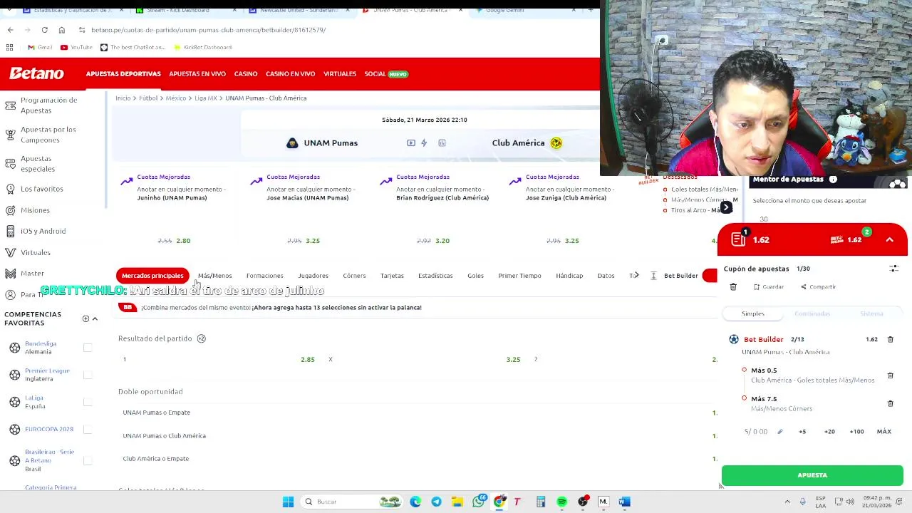The image size is (912, 513).
Task: Remove the Más 0.5 selection via trash icon
Action: (x=890, y=375)
